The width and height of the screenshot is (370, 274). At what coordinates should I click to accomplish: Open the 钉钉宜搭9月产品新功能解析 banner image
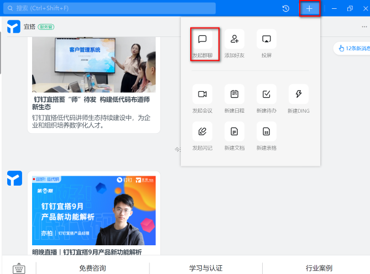[x=94, y=210]
